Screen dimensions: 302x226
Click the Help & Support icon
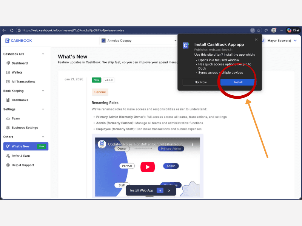(x=8, y=165)
